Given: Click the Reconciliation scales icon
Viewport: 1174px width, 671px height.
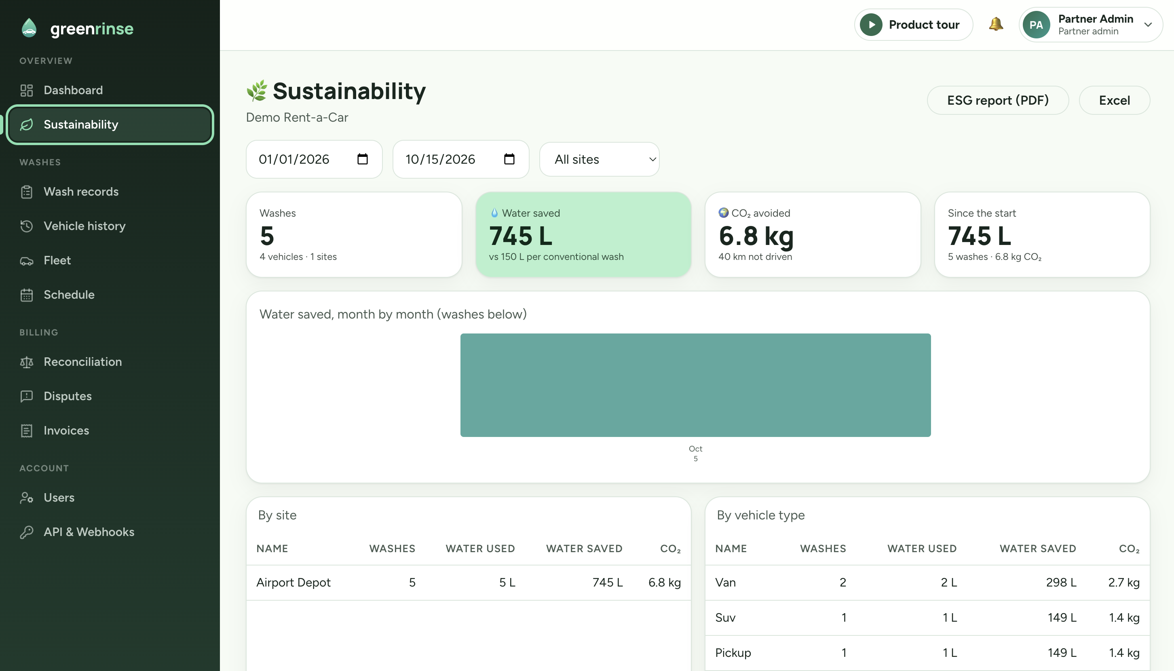Looking at the screenshot, I should 27,362.
